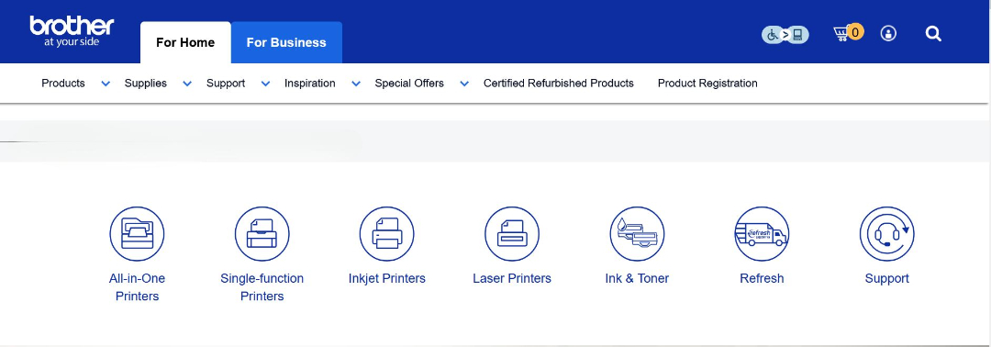Open Certified Refurbished Products link
Viewport: 991px width, 347px height.
click(x=559, y=84)
